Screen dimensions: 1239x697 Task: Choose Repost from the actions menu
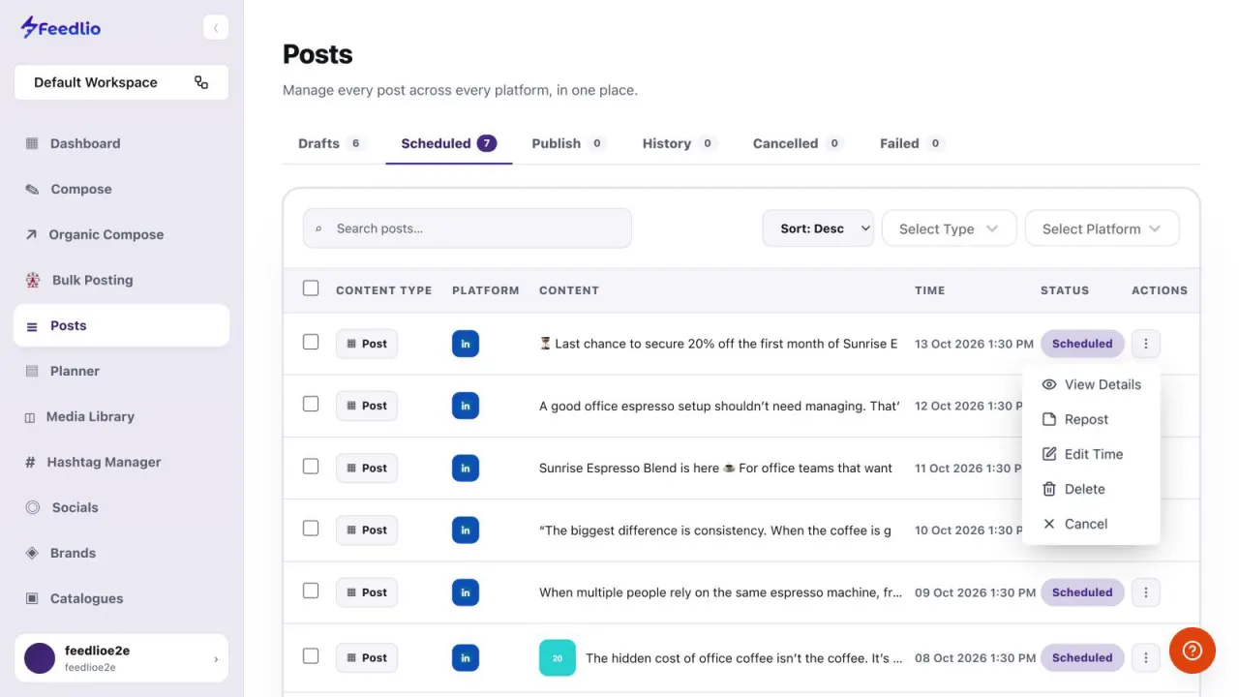[x=1091, y=419]
